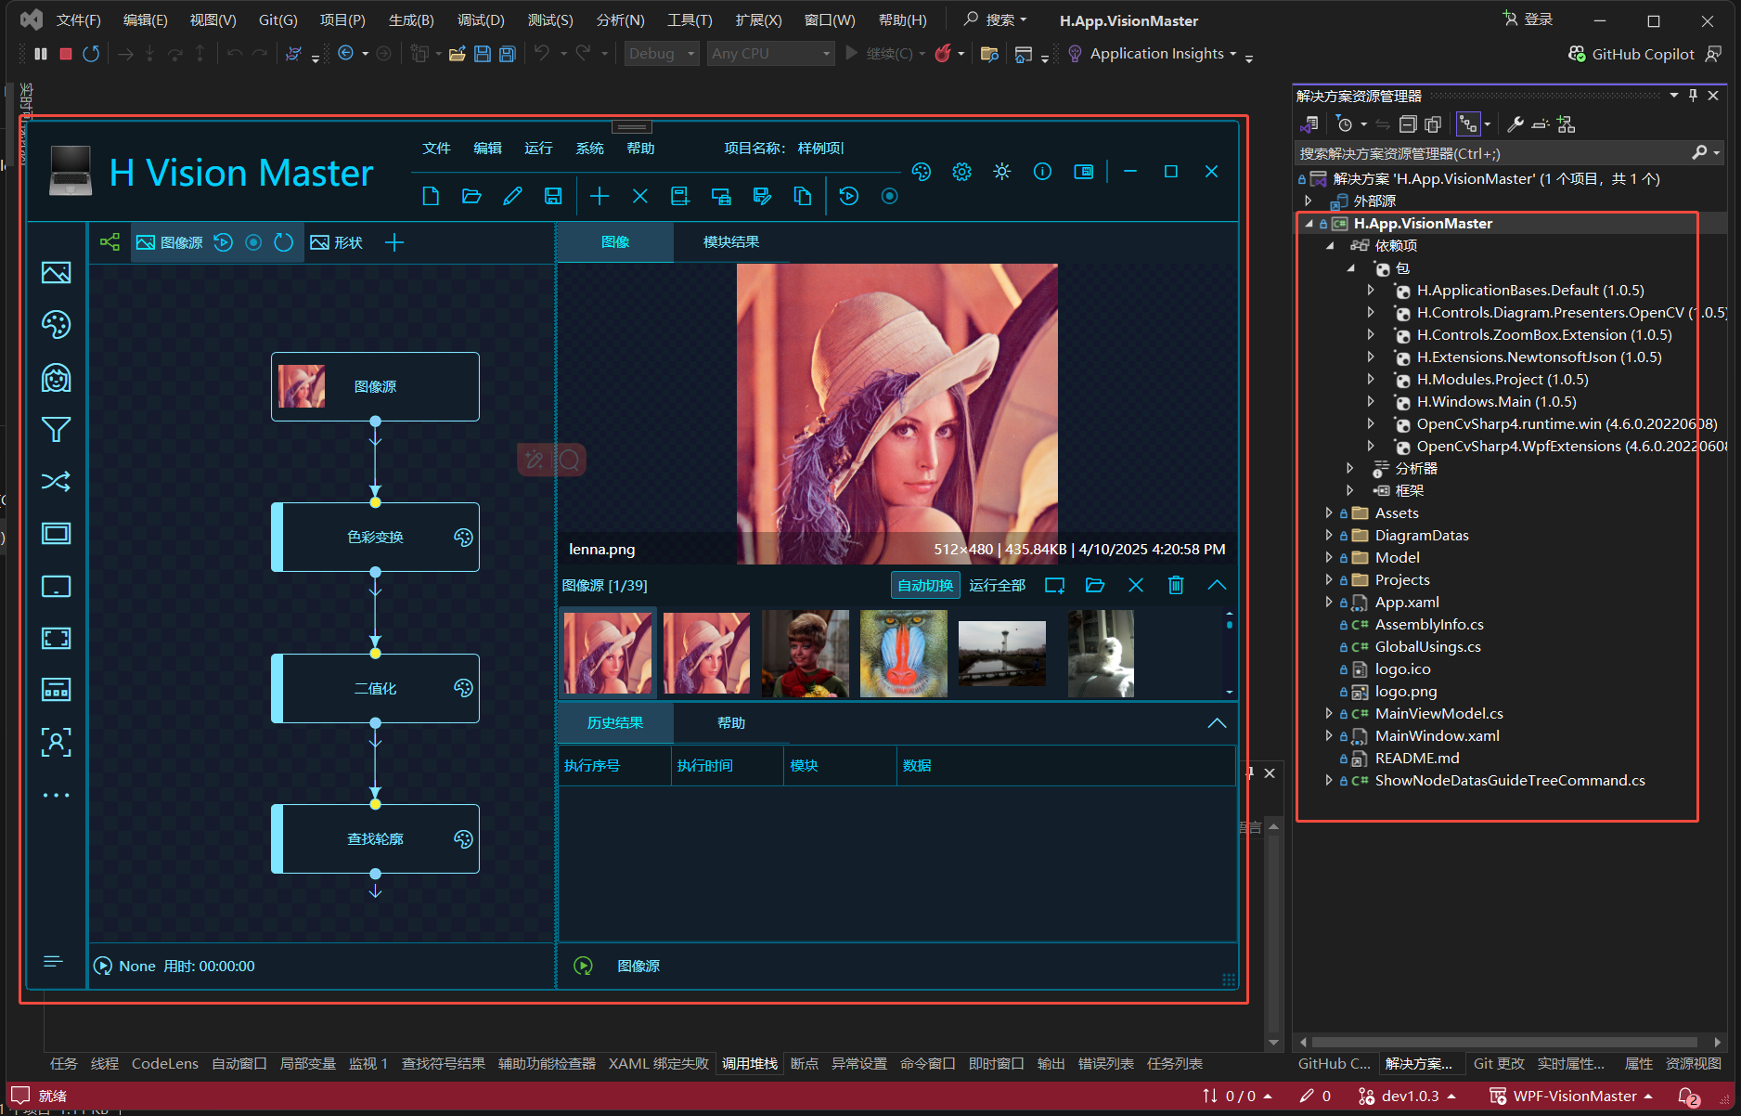Select the face detection tool in sidebar
1741x1116 pixels.
[x=57, y=378]
